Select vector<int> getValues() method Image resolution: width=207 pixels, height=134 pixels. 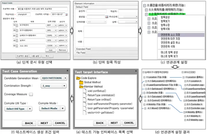tap(101, 113)
